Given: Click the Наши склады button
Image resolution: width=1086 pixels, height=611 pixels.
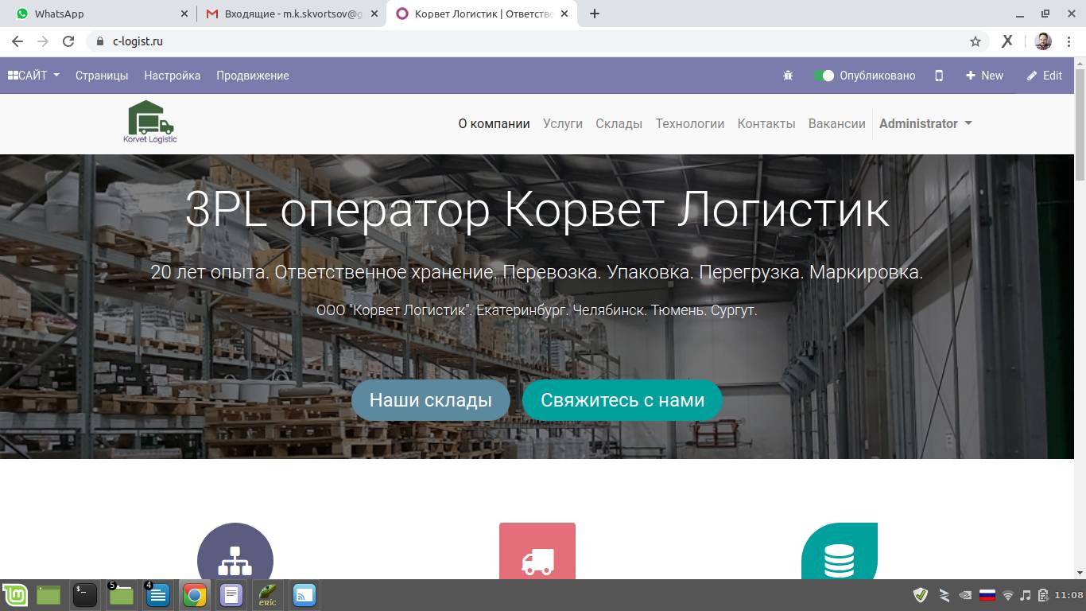Looking at the screenshot, I should pos(430,400).
